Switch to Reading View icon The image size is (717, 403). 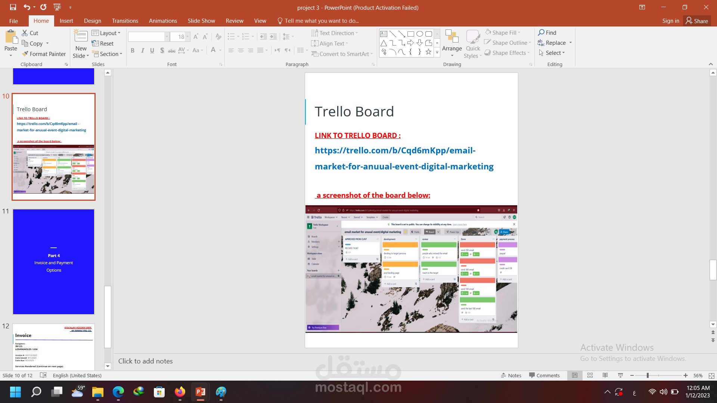pyautogui.click(x=605, y=375)
